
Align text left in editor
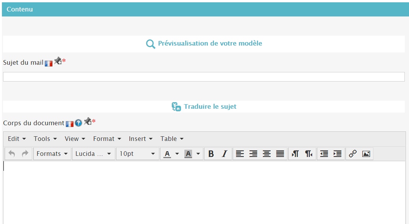tap(240, 154)
